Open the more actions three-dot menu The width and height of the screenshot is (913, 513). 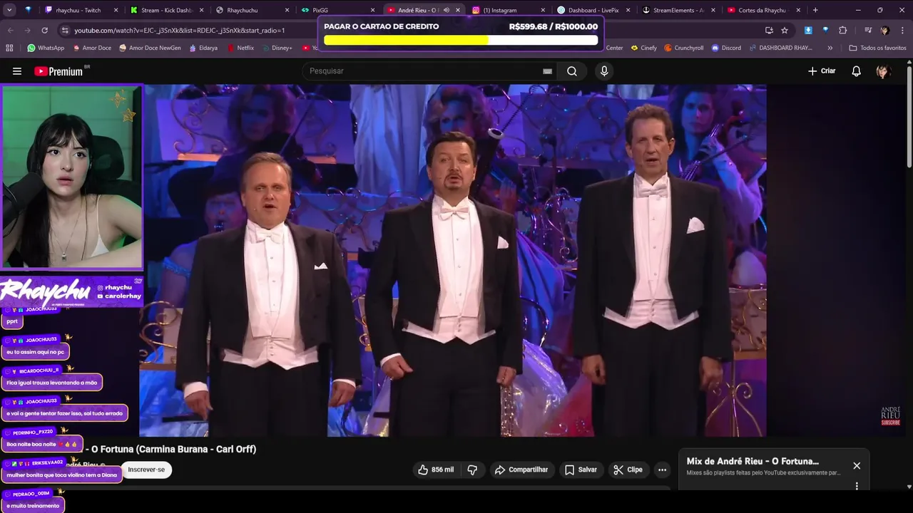(662, 470)
